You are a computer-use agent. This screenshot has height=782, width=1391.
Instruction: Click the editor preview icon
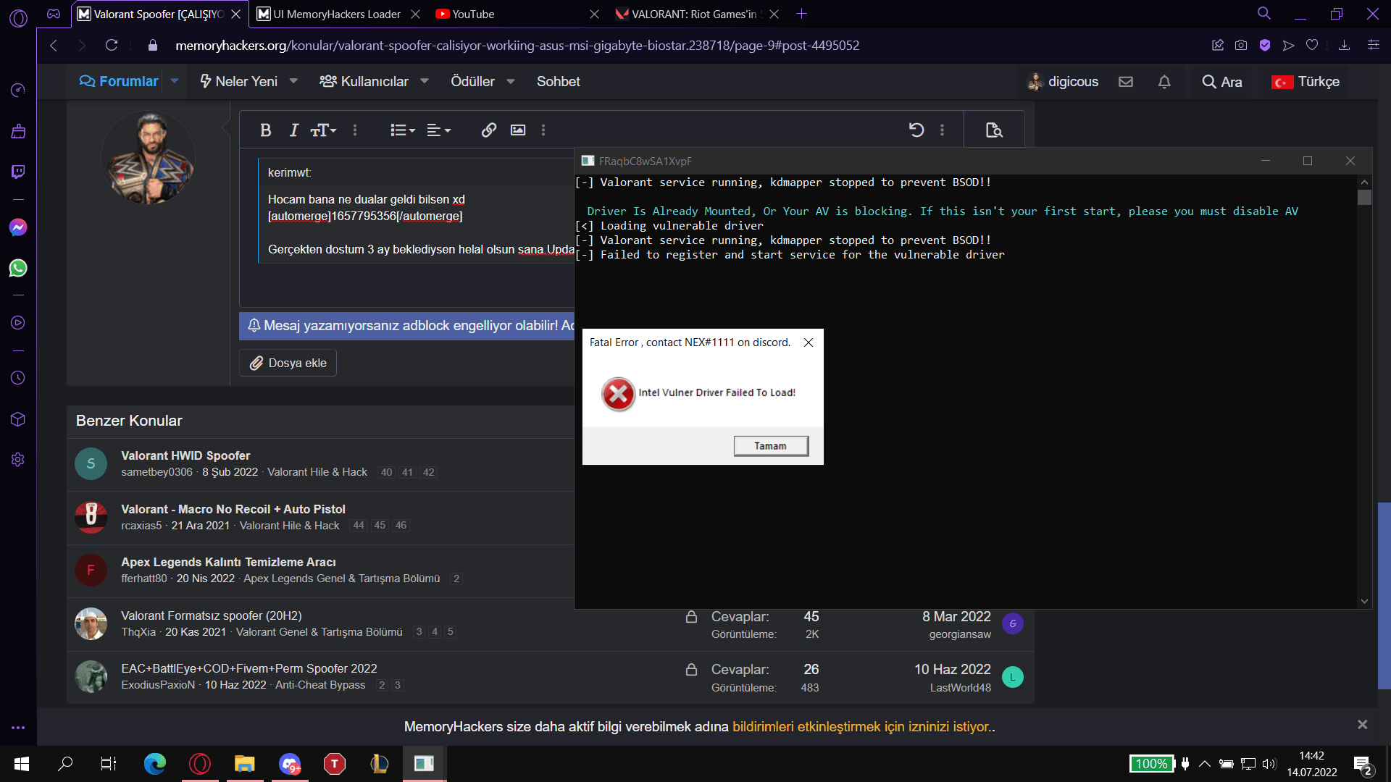994,130
